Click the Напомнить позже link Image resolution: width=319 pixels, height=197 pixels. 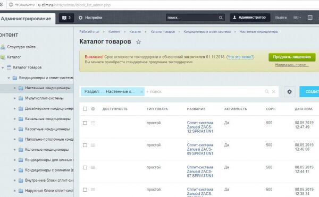coord(292,65)
